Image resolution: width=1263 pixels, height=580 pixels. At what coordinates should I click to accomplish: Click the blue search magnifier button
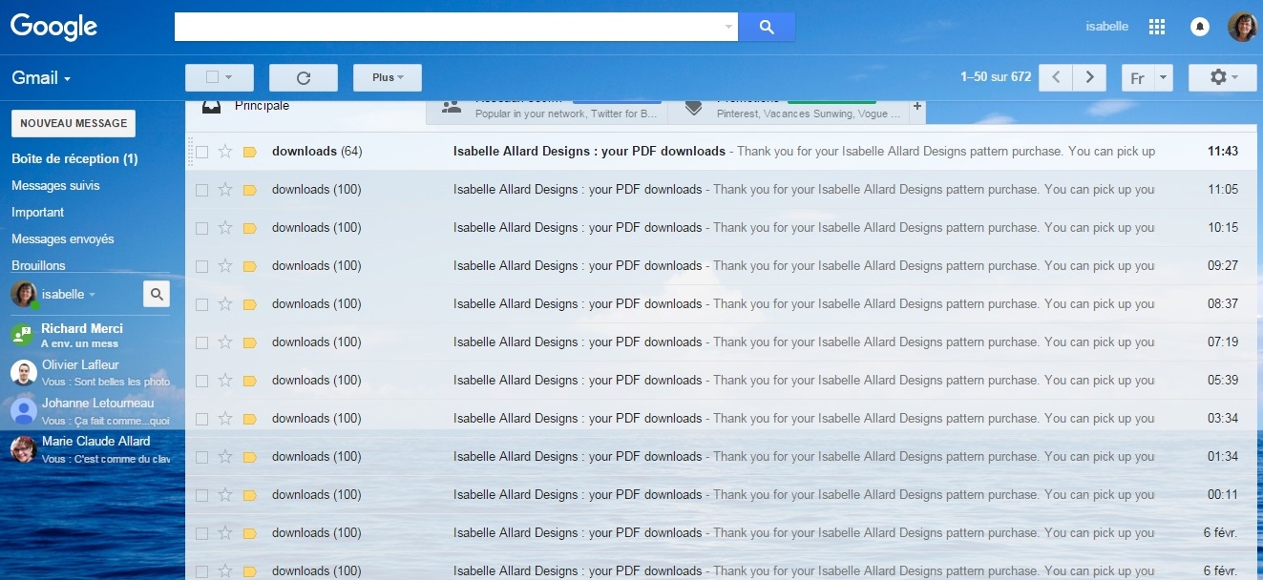766,27
